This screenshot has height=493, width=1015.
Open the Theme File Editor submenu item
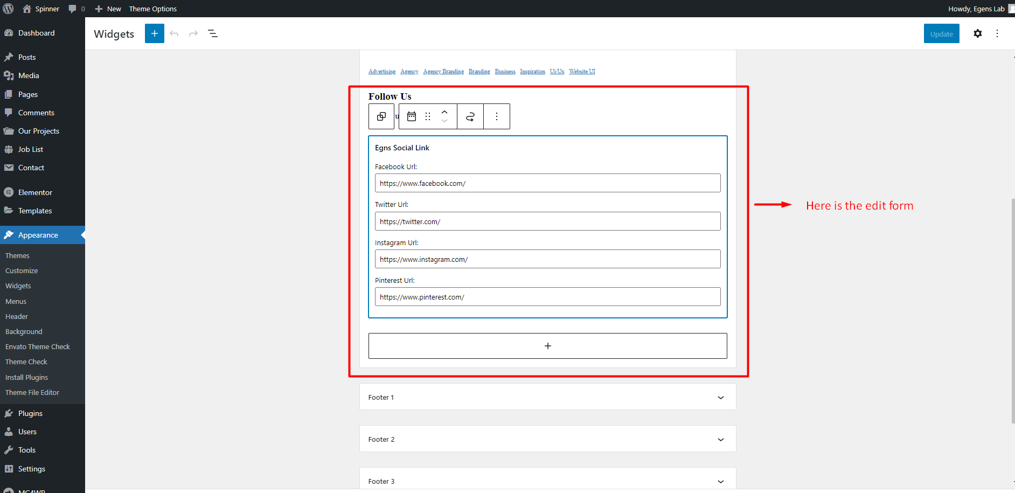[32, 392]
